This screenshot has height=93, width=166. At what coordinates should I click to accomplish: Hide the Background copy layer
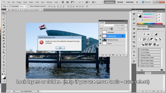[100, 40]
